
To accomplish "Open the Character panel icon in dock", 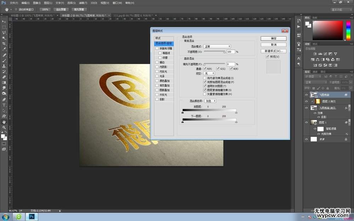I will 299,58.
